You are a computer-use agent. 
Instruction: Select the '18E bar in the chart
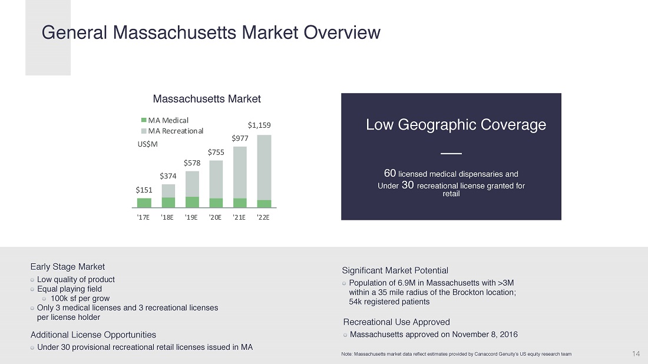168,196
